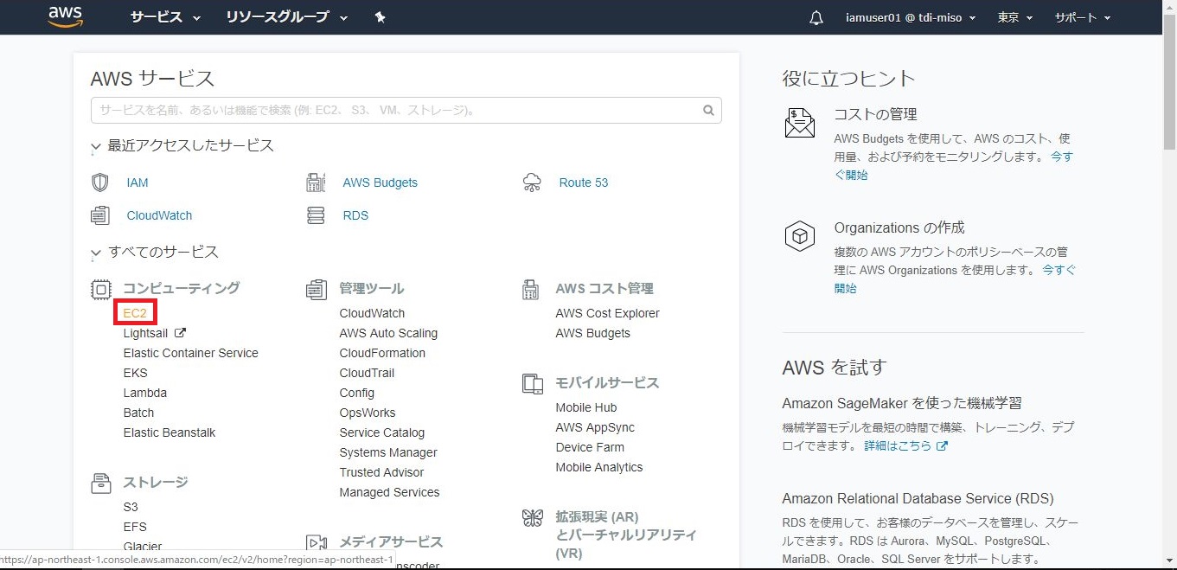Open the 東京 region selector

1014,17
